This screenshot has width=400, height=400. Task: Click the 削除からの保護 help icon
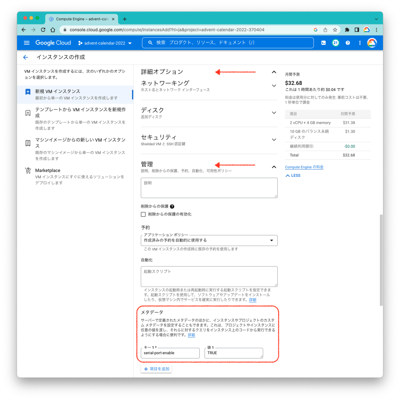(172, 206)
